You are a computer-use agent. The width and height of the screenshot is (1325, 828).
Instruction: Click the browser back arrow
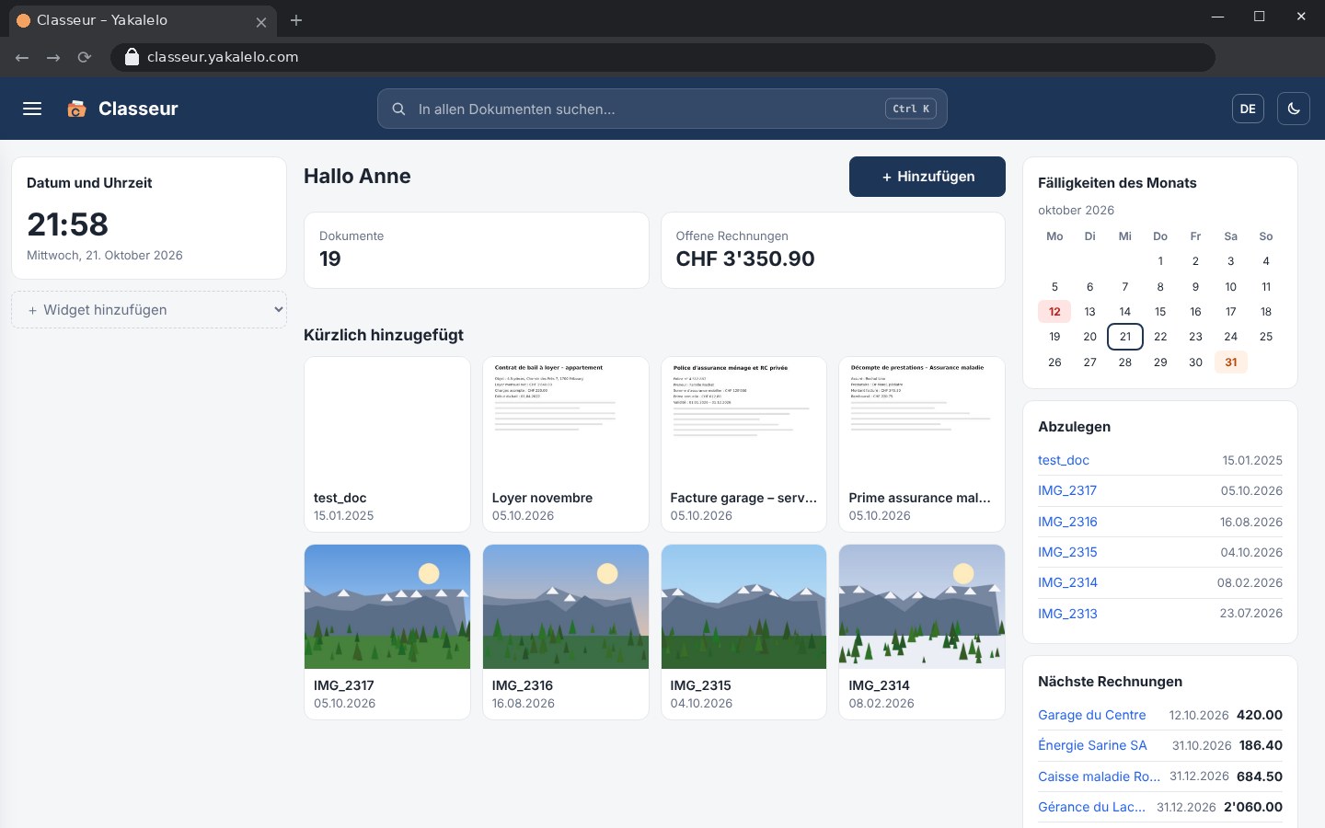(22, 57)
